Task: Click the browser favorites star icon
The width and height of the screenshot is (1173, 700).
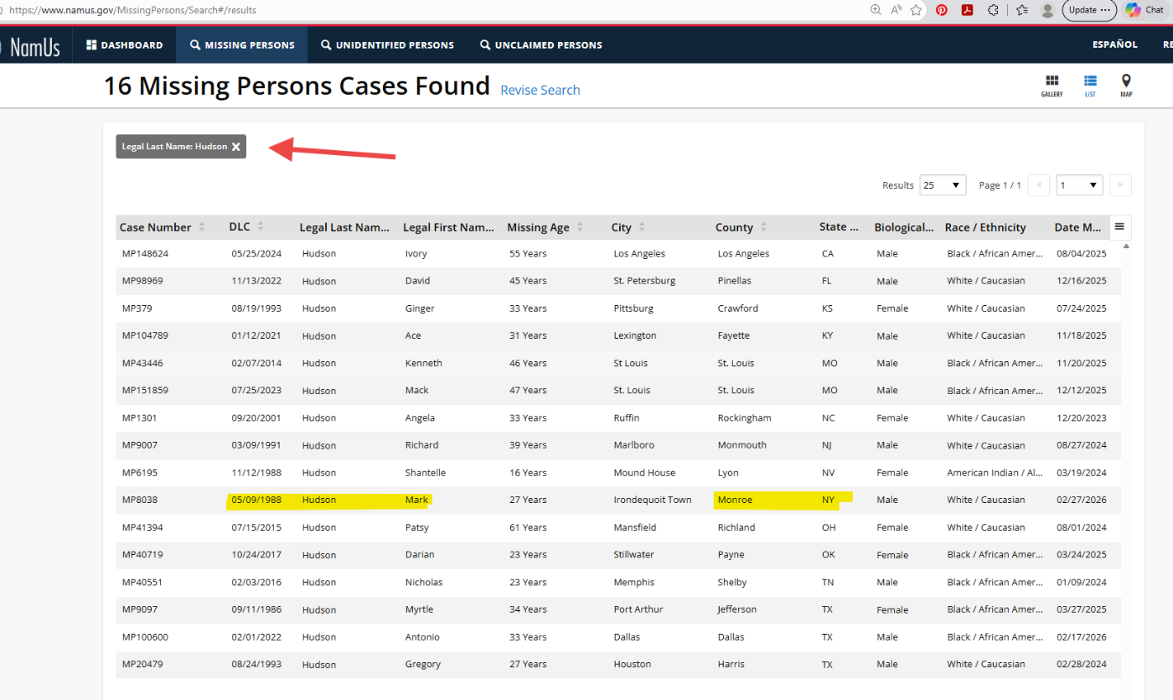Action: (x=917, y=10)
